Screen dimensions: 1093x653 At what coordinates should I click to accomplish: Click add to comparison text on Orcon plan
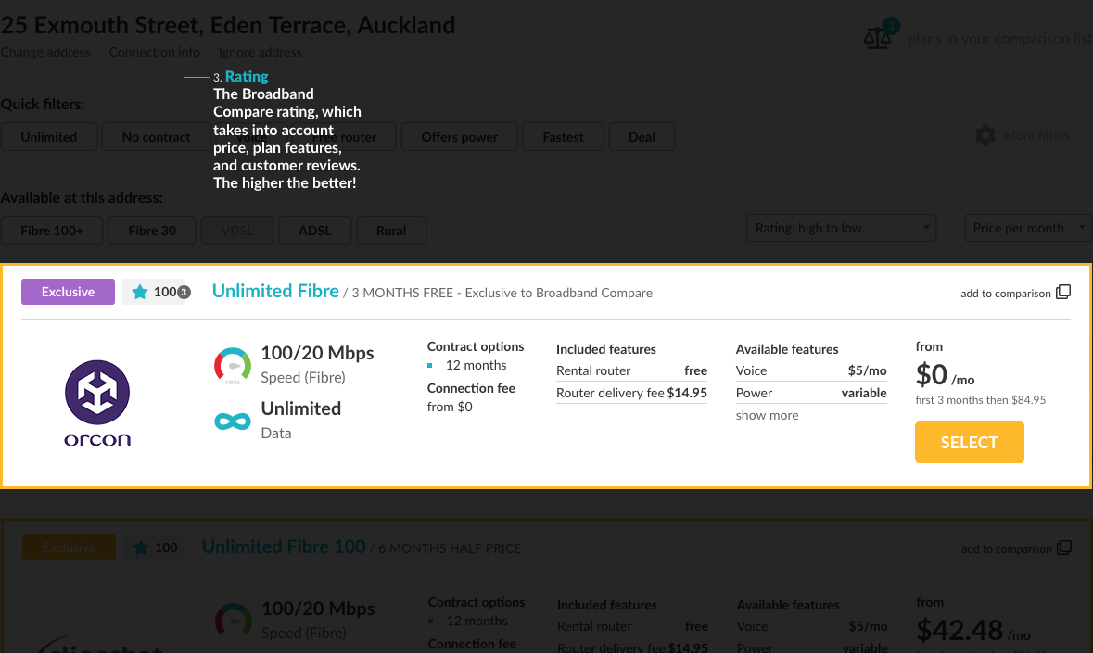tap(1005, 293)
